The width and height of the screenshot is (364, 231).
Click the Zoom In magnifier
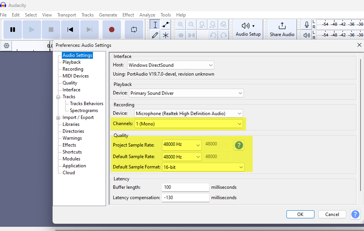click(180, 25)
